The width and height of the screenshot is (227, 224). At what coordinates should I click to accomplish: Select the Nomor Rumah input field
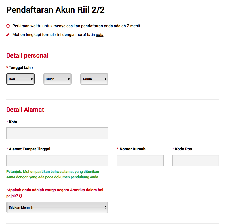140,160
